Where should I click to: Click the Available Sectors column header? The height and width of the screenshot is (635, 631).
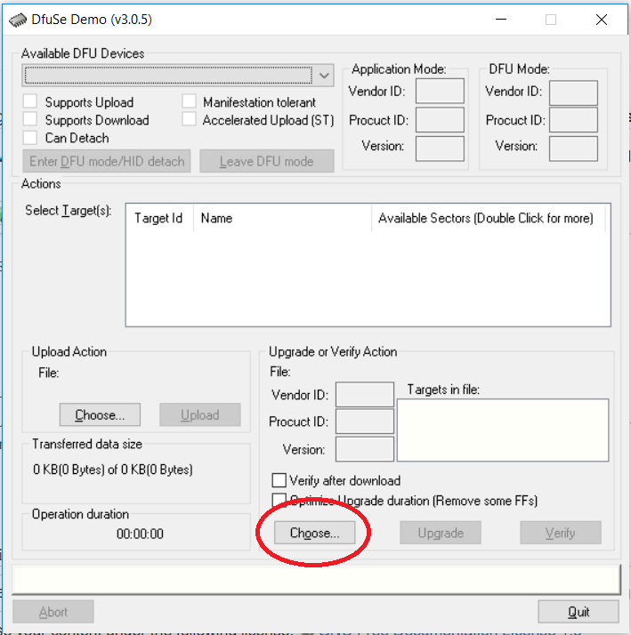click(x=485, y=218)
